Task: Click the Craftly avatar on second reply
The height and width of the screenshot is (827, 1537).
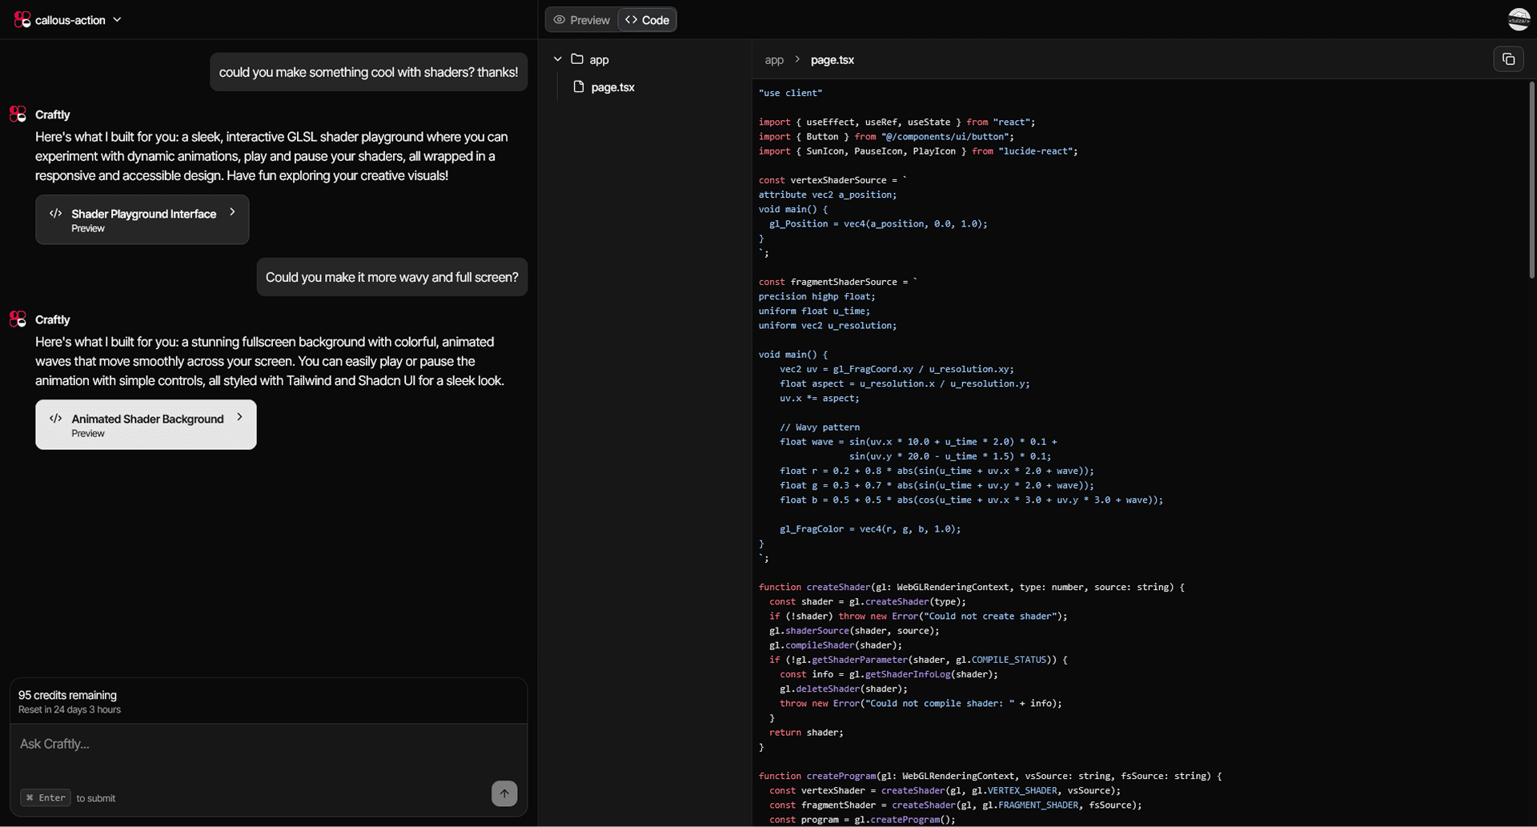Action: [x=18, y=319]
